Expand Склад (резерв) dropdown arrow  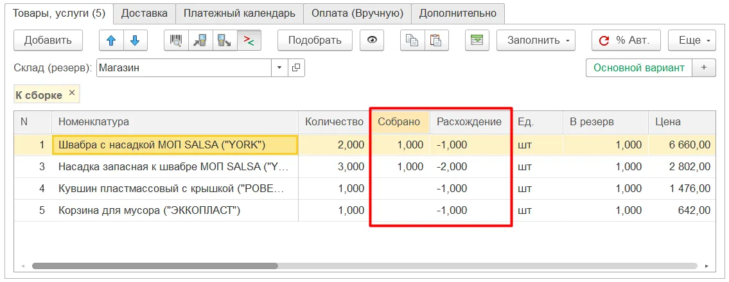279,68
